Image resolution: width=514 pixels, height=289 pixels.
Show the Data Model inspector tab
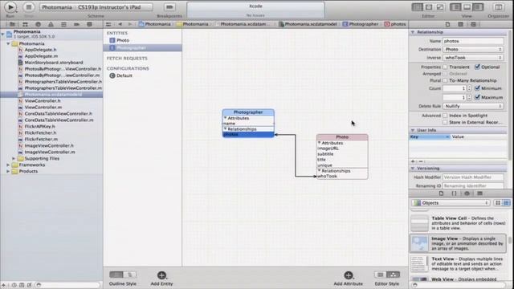[473, 24]
